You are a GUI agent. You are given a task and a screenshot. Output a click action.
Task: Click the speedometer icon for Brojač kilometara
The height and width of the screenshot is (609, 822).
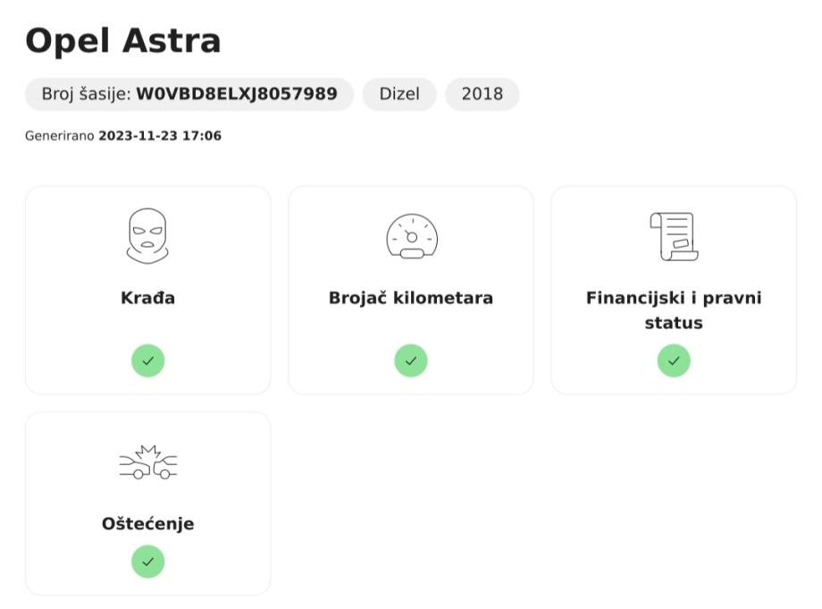click(412, 236)
